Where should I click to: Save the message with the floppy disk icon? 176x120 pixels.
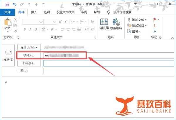pyautogui.click(x=7, y=4)
